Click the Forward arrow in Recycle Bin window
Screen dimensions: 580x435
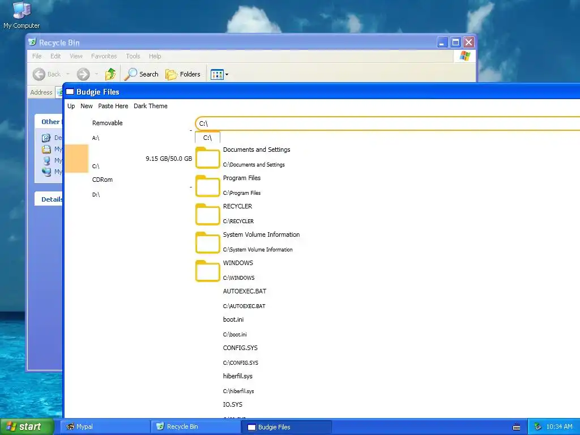pos(83,74)
